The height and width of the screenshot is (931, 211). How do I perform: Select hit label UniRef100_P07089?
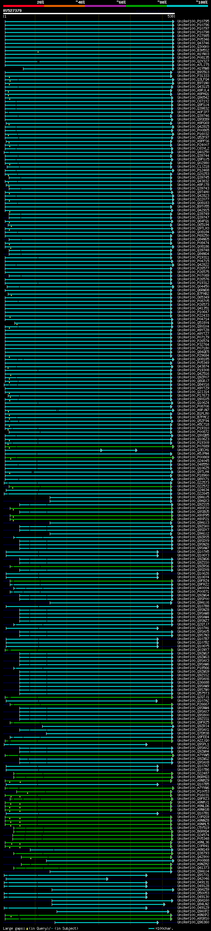coord(193,275)
